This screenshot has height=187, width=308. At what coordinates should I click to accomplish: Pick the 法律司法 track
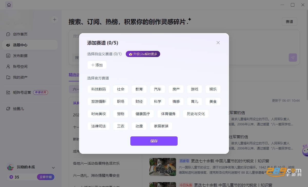[x=99, y=126]
